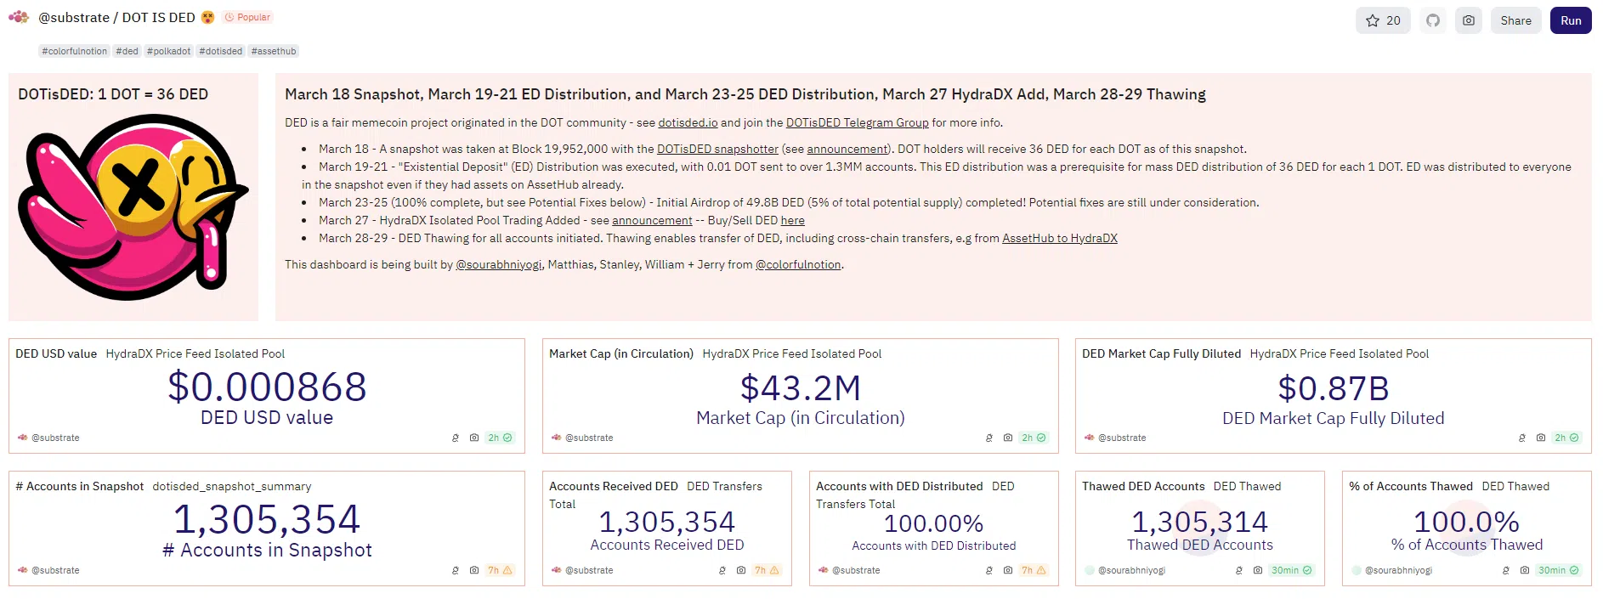
Task: Click the 1,305,314 thawed accounts value
Action: pos(1199,522)
